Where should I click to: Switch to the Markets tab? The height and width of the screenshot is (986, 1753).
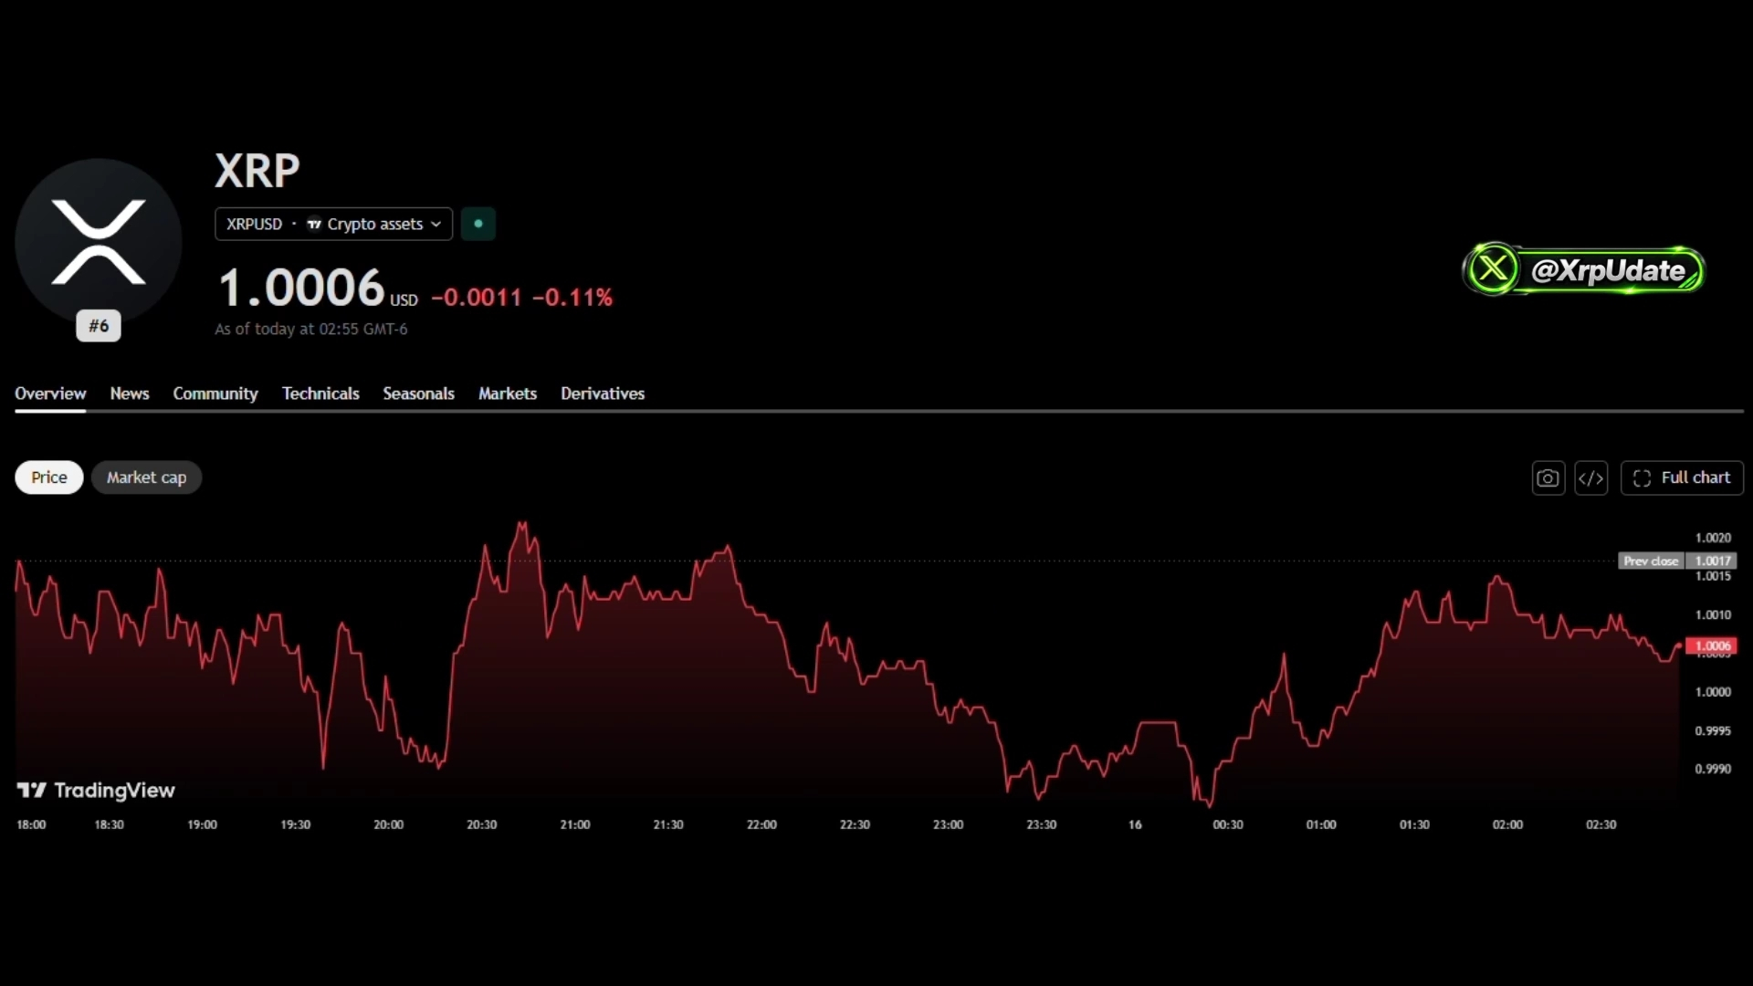click(508, 393)
